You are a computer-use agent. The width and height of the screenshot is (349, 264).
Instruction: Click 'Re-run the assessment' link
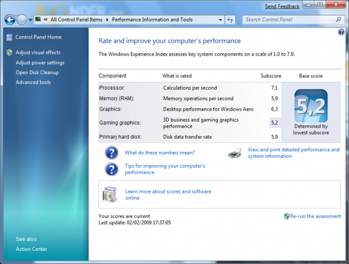coord(315,216)
